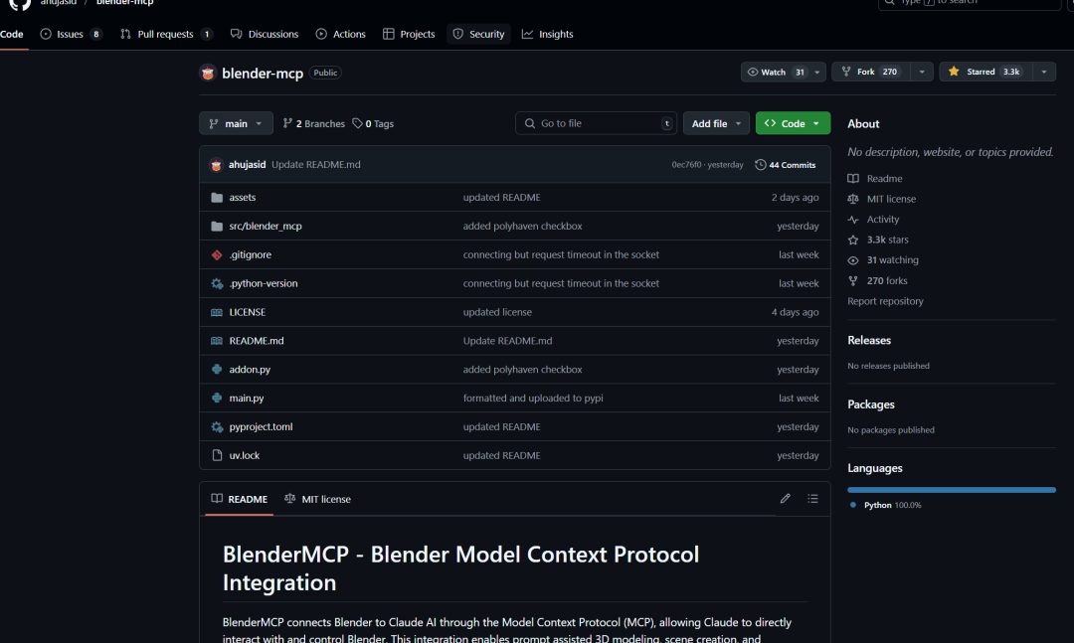The height and width of the screenshot is (643, 1074).
Task: Click ahujasid's avatar in commit row
Action: coord(216,165)
